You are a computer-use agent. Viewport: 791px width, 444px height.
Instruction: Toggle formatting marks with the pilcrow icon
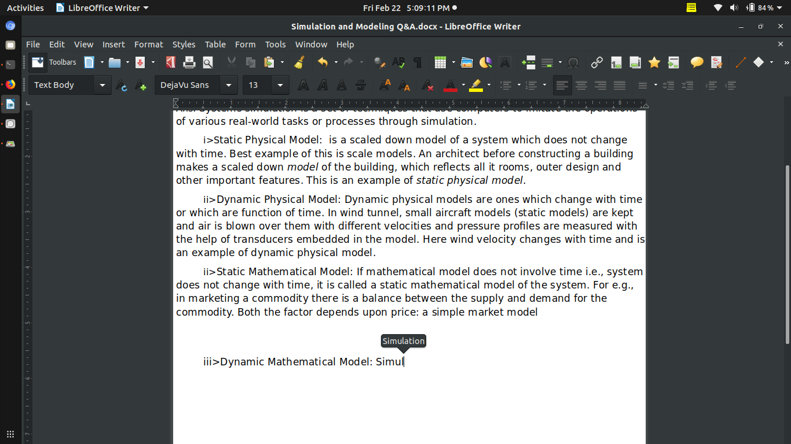417,62
